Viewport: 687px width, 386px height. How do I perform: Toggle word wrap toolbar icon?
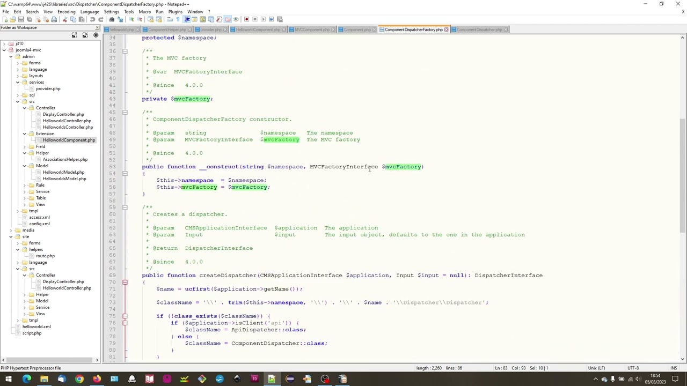(170, 19)
